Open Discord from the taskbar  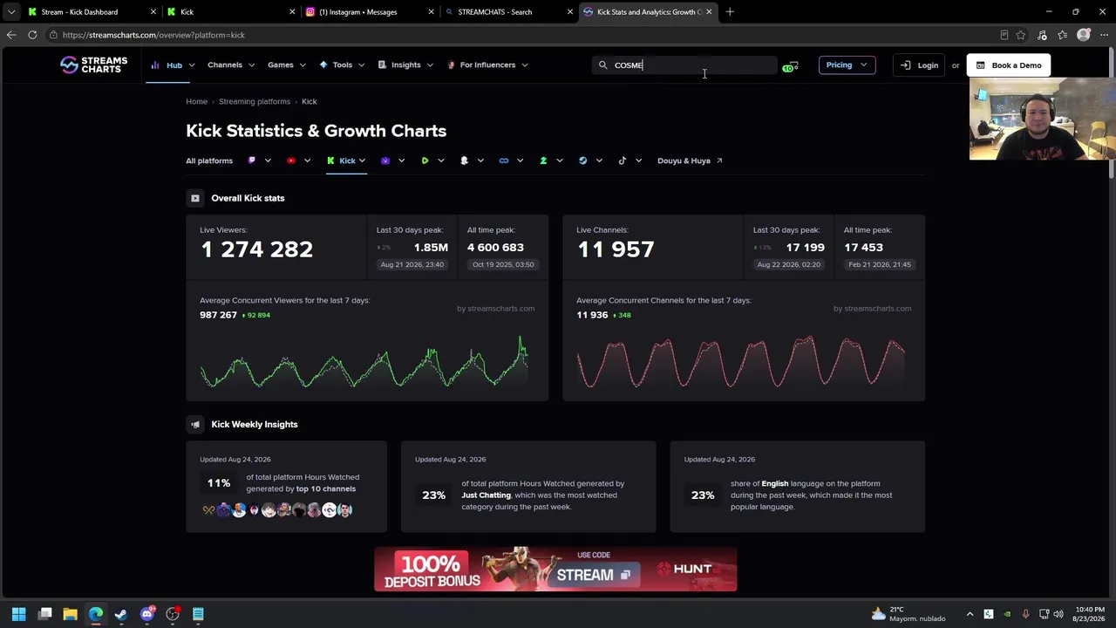[x=147, y=614]
